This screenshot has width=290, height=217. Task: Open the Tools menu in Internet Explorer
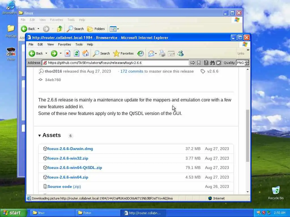[x=79, y=44]
